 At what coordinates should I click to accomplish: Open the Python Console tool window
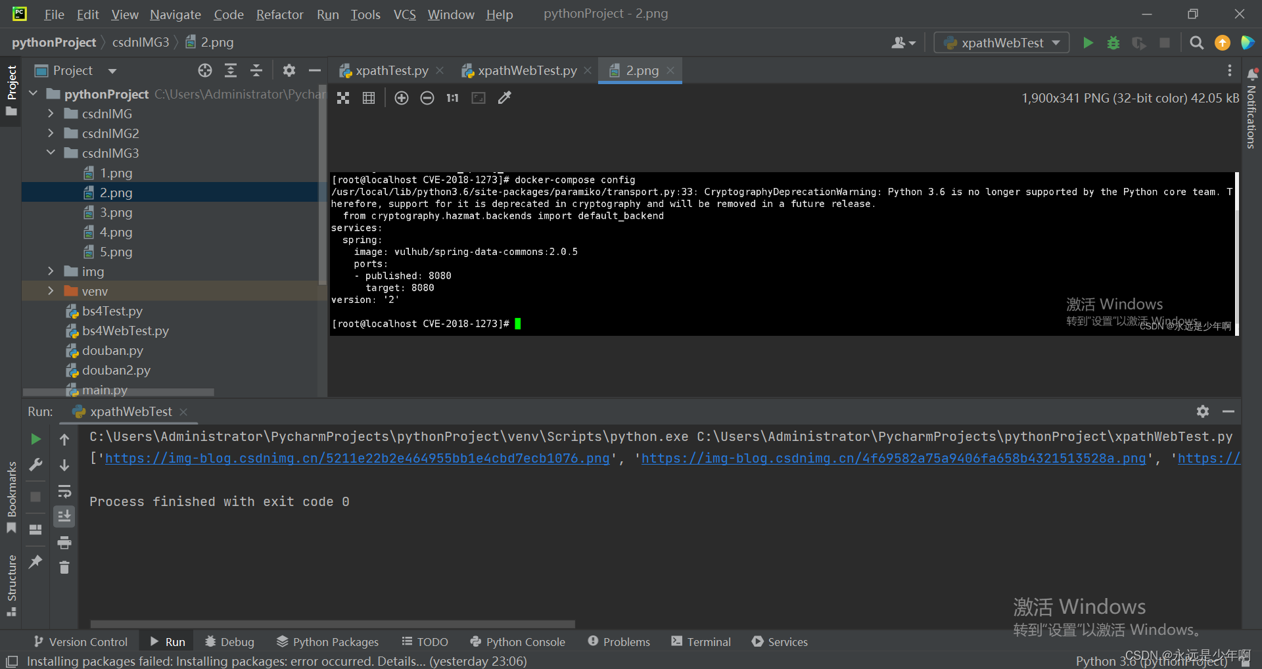click(518, 641)
